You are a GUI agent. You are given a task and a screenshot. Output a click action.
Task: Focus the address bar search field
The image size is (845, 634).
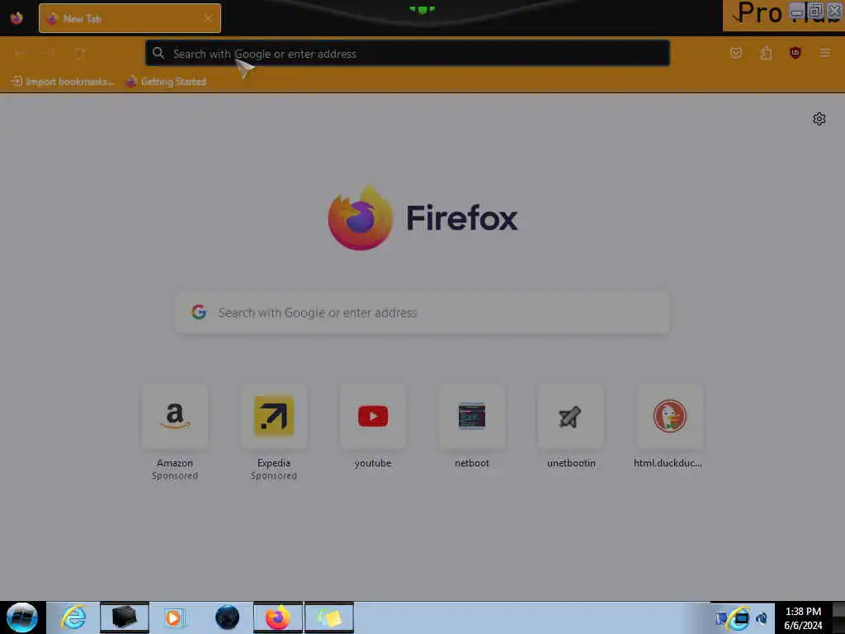tap(408, 54)
